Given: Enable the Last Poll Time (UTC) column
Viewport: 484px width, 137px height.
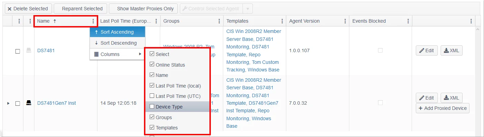Looking at the screenshot, I should (x=152, y=96).
